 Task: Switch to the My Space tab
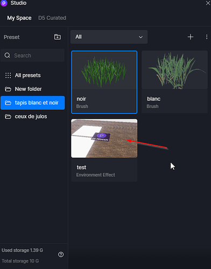pyautogui.click(x=19, y=18)
